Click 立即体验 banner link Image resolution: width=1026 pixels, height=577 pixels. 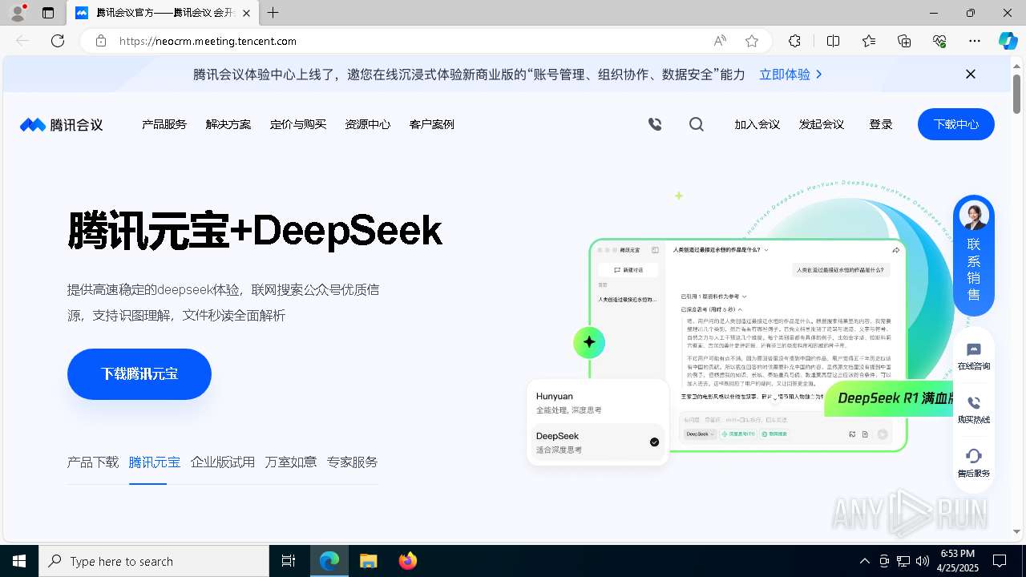(790, 74)
